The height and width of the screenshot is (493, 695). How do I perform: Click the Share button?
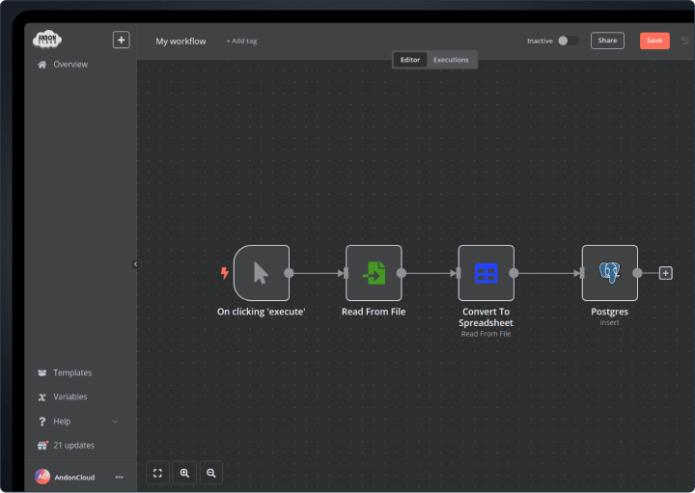607,41
